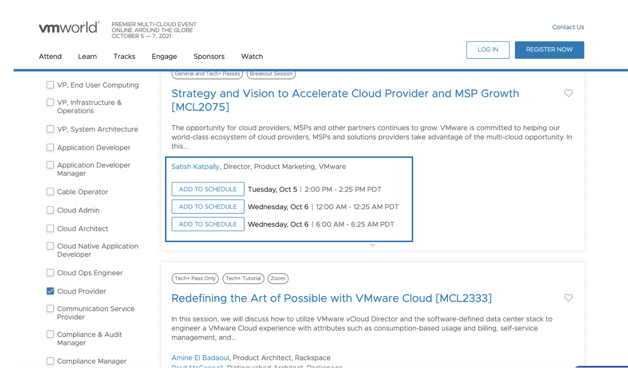This screenshot has height=368, width=628.
Task: Click the VMworld logo
Action: (69, 27)
